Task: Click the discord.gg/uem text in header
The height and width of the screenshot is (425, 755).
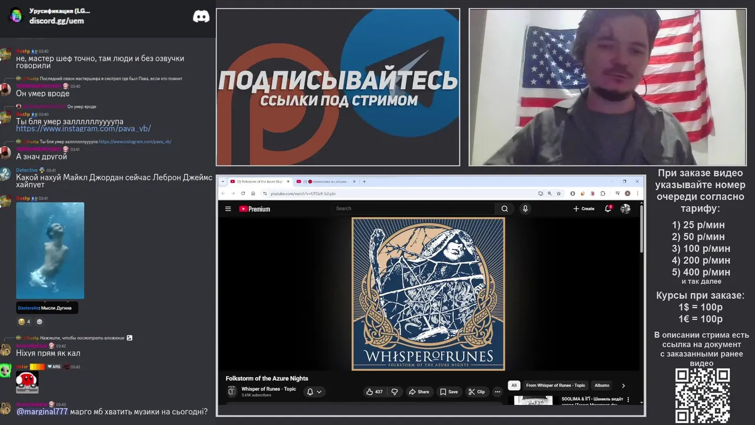Action: [x=57, y=21]
